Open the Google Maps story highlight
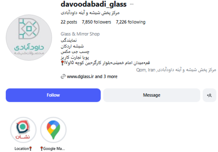The width and height of the screenshot is (218, 152). [53, 130]
